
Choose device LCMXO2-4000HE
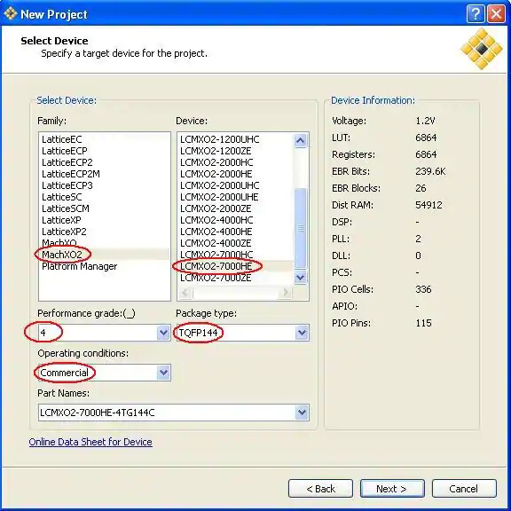coord(216,232)
